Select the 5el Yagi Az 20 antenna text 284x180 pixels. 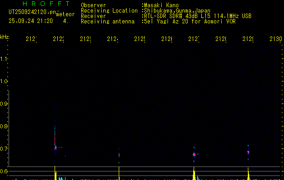(x=190, y=22)
